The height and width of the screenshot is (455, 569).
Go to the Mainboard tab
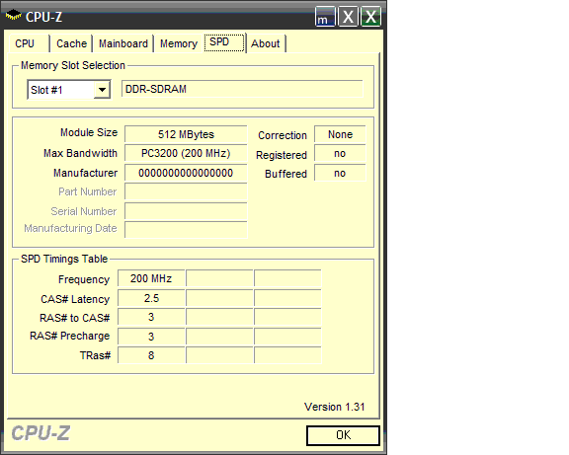[x=123, y=43]
